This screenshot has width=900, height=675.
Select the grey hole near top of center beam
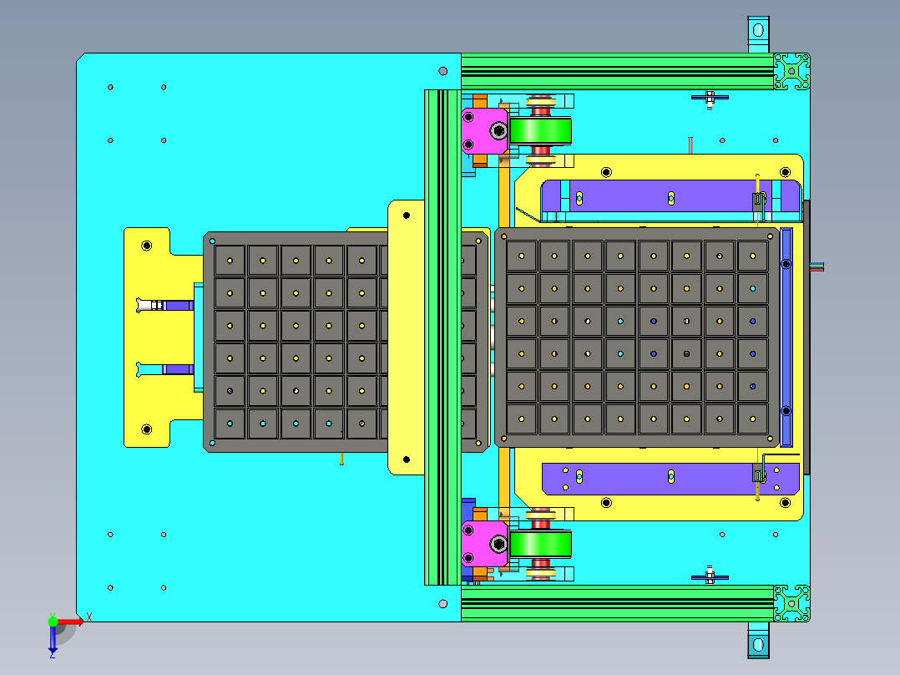443,71
